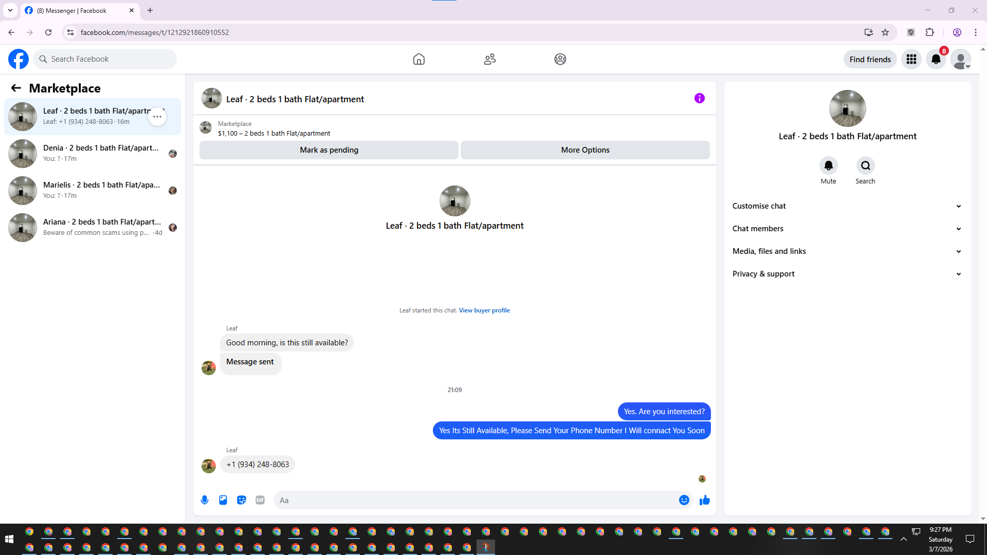Click Find friends button
The height and width of the screenshot is (555, 987).
870,60
